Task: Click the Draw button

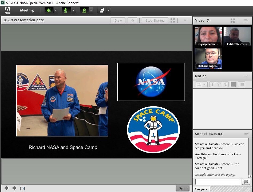Action: [118, 21]
